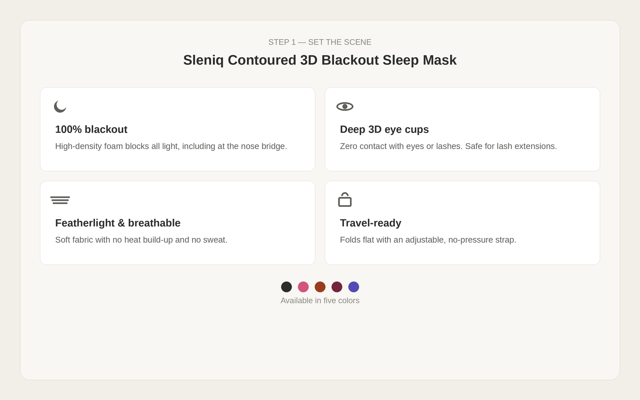Viewport: 640px width, 400px height.
Task: Select the black color swatch
Action: [286, 287]
